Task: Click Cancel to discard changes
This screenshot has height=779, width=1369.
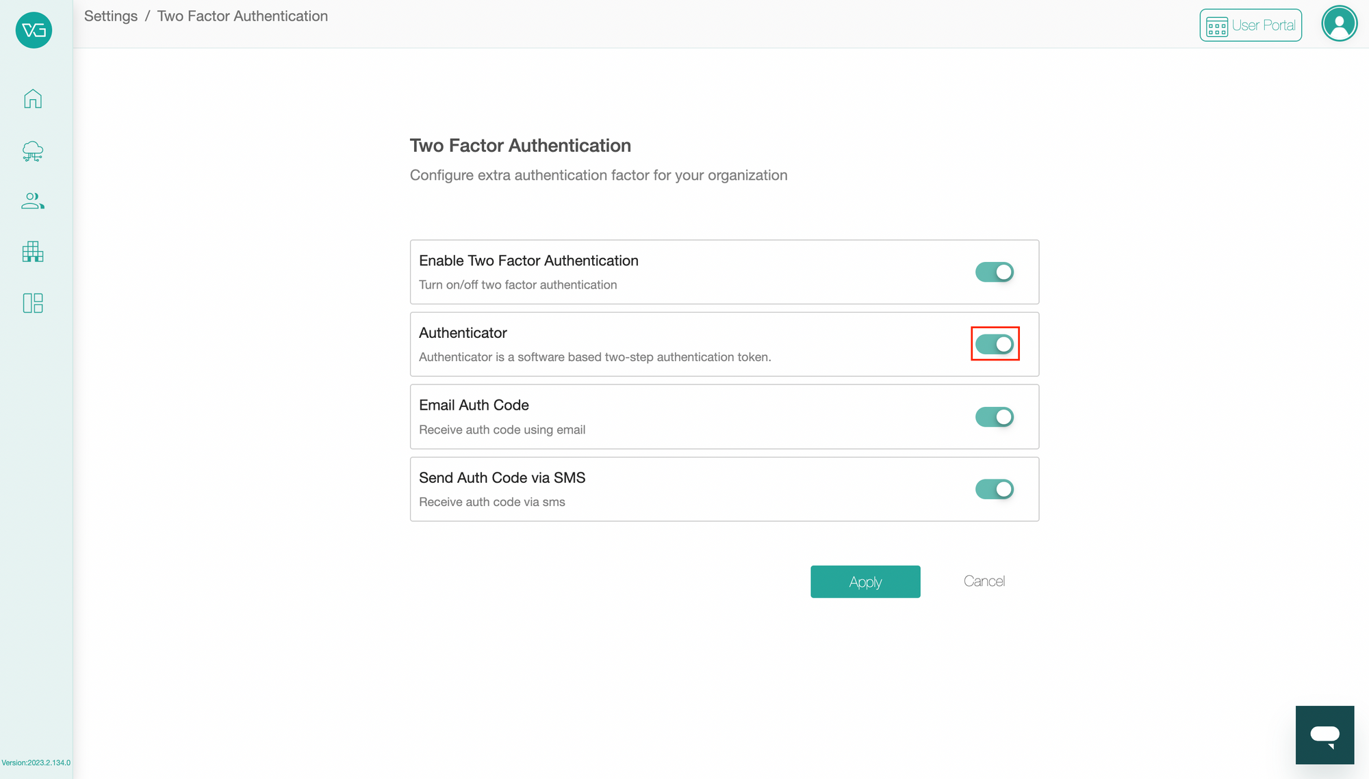Action: coord(984,581)
